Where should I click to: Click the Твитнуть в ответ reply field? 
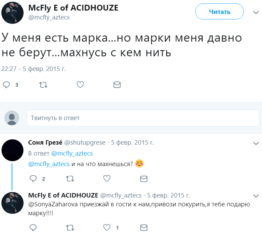point(143,118)
